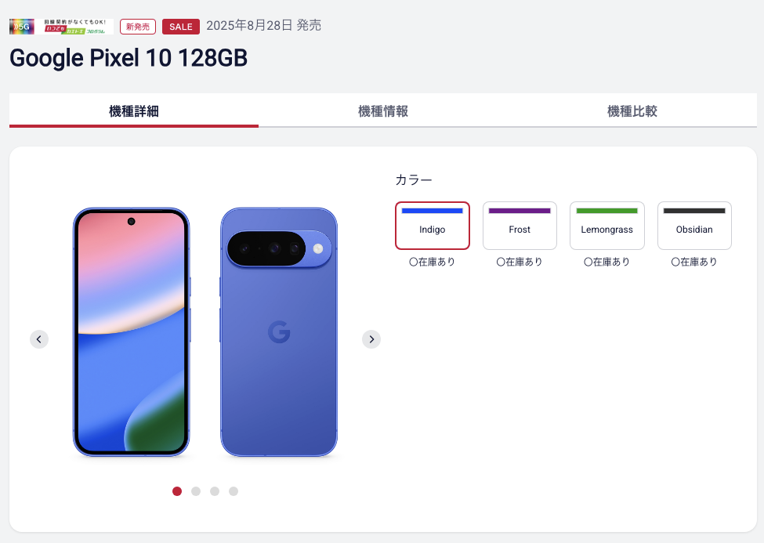Select the 機種詳細 tab
The height and width of the screenshot is (543, 764).
pos(134,110)
